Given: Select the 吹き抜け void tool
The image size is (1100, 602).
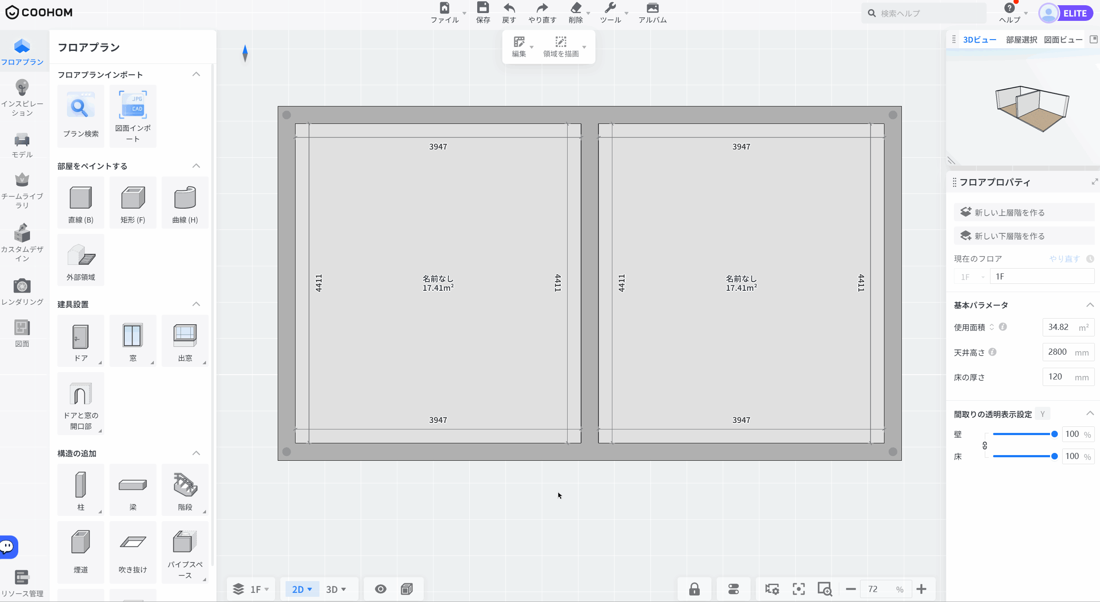Looking at the screenshot, I should point(133,552).
